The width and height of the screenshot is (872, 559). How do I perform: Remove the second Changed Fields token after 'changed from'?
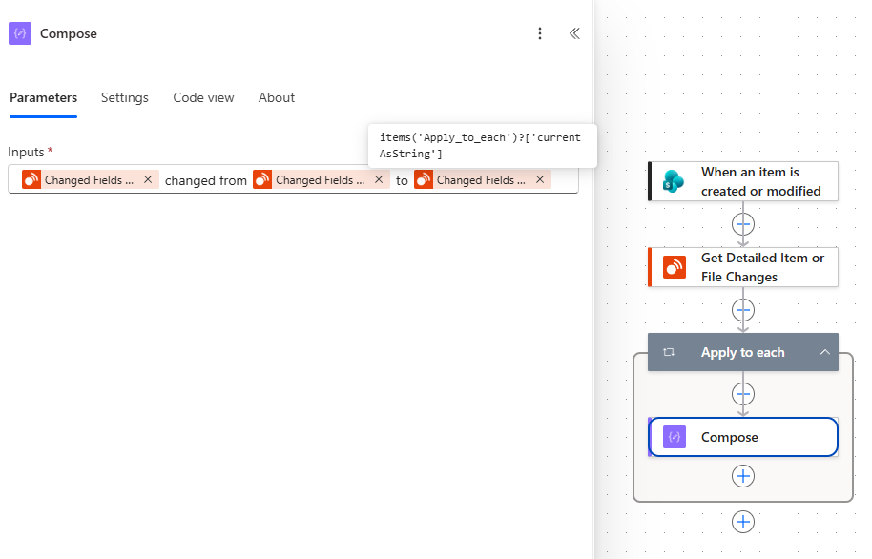click(x=379, y=179)
